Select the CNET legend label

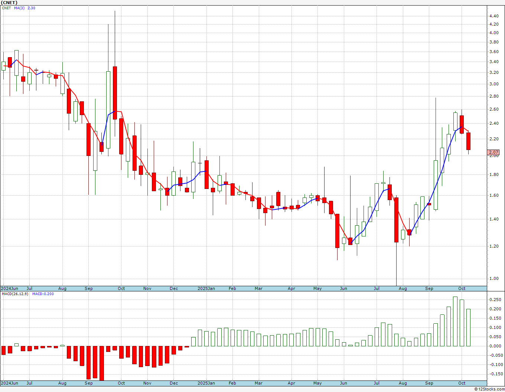point(6,8)
